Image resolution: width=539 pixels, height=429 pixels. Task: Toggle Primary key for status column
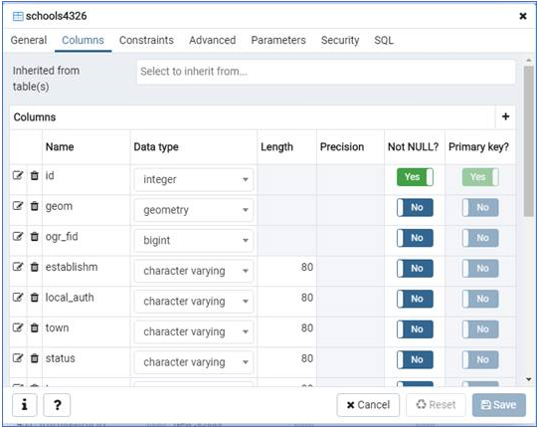(480, 359)
